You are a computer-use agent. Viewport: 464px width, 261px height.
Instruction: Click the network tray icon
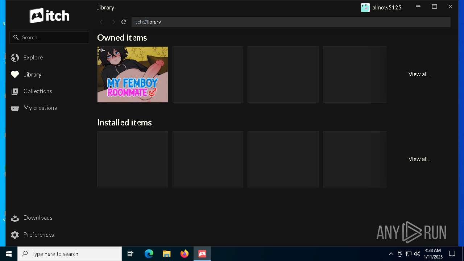pos(409,254)
